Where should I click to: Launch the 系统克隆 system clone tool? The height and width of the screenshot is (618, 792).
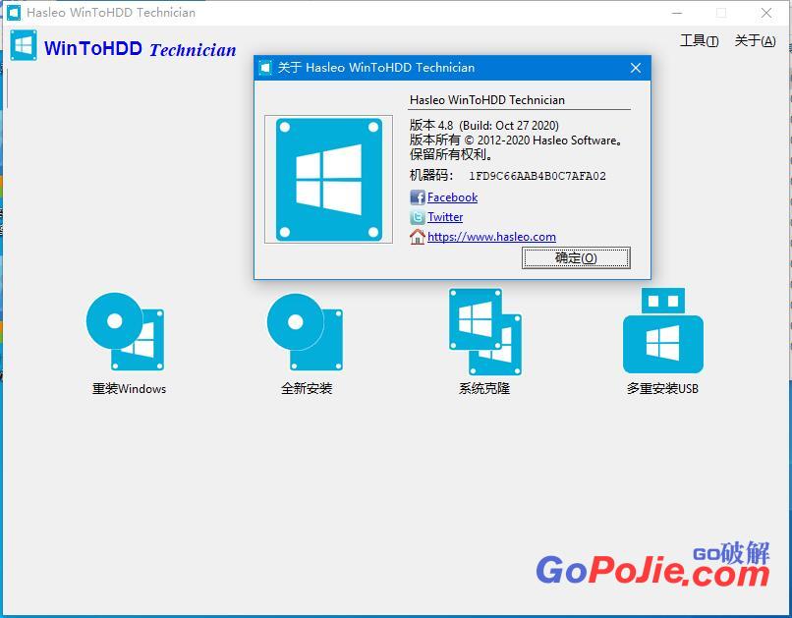pos(484,332)
